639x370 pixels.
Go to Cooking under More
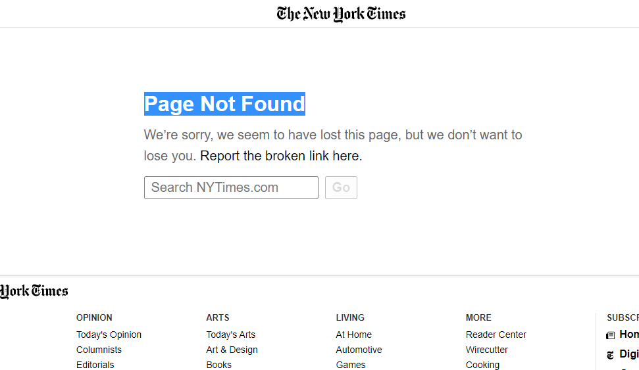point(482,365)
